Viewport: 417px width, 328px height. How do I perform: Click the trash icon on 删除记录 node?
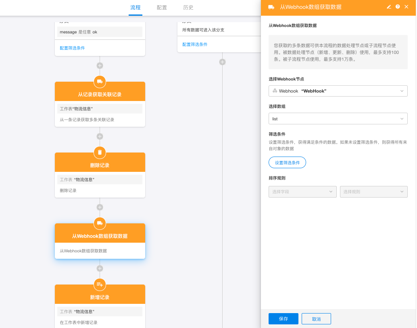pos(100,153)
